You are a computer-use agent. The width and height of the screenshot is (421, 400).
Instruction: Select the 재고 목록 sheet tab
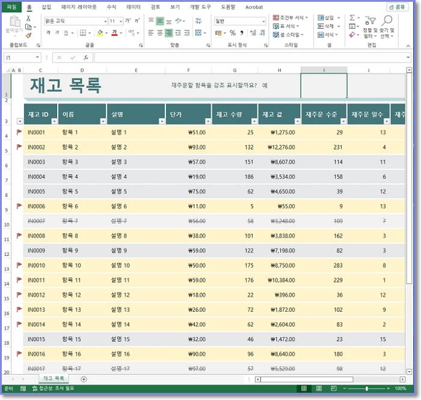(54, 378)
